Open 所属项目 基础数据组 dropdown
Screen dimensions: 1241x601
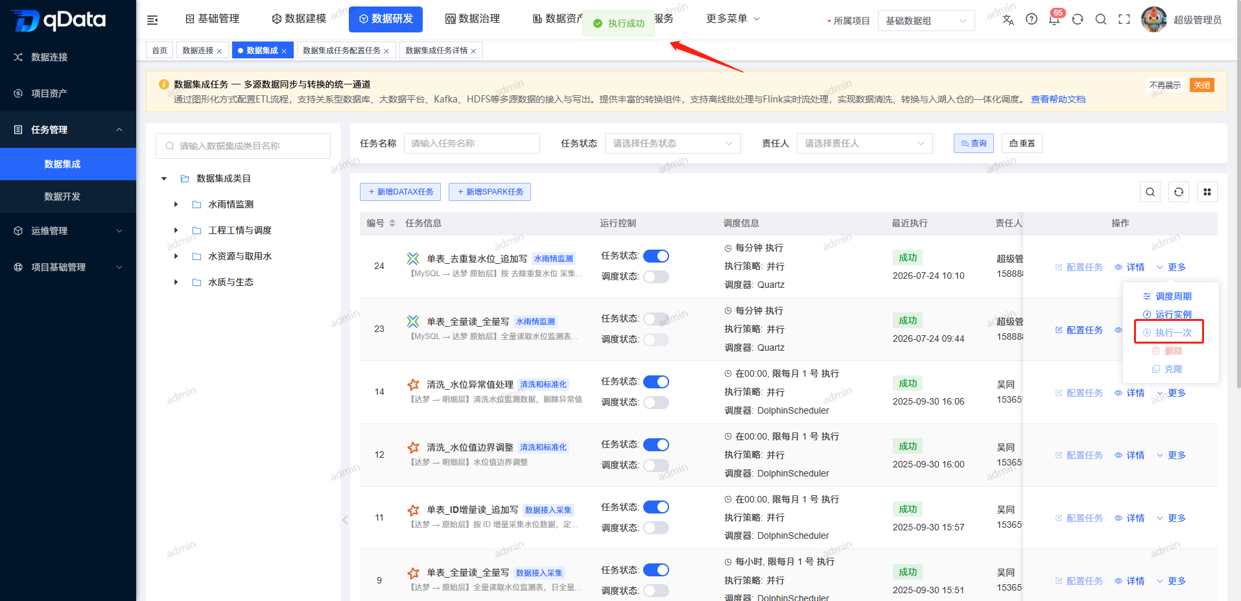tap(927, 21)
